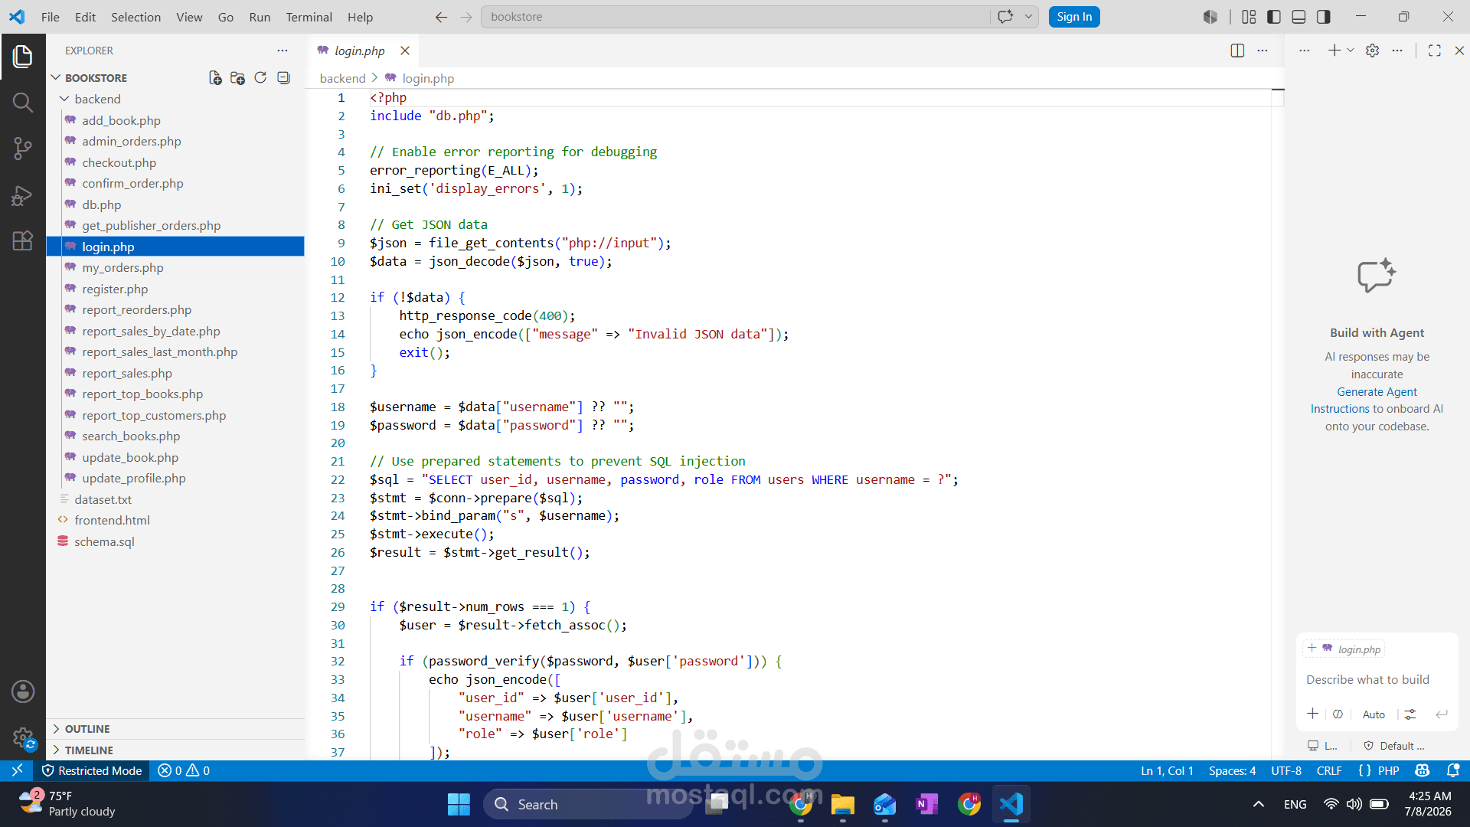The image size is (1470, 827).
Task: Click Spaces: 4 indentation setting
Action: pyautogui.click(x=1232, y=770)
